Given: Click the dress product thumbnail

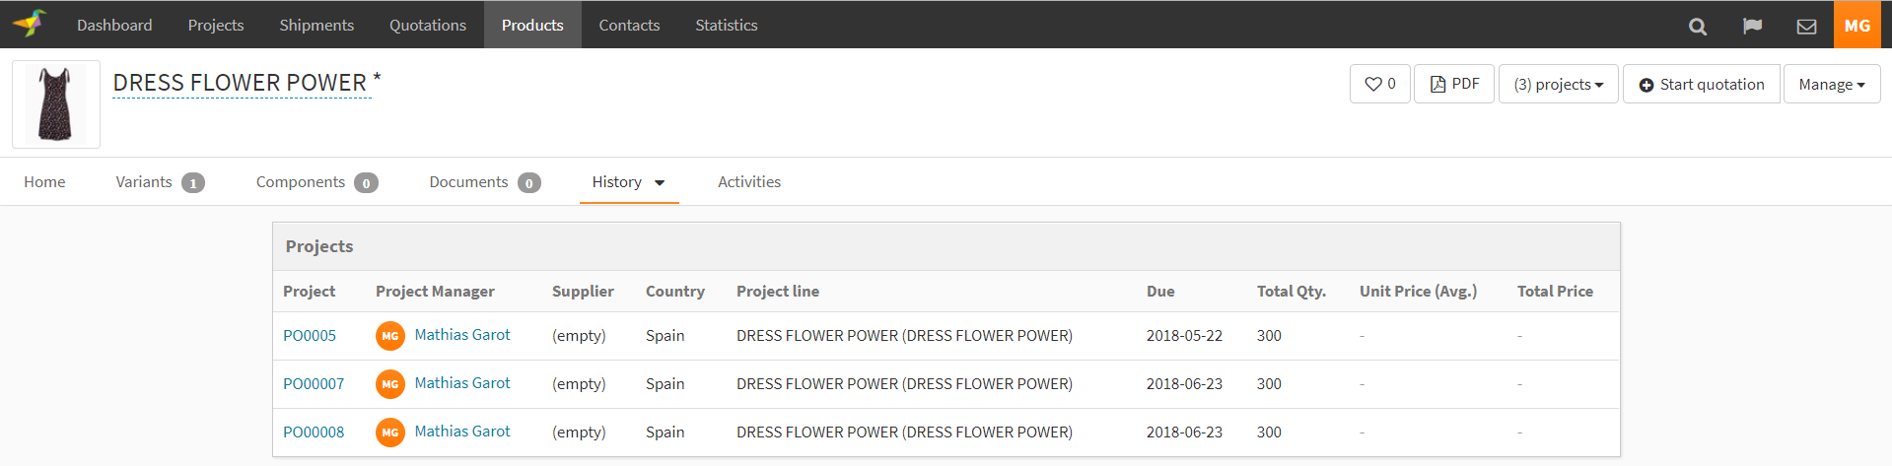Looking at the screenshot, I should point(56,104).
